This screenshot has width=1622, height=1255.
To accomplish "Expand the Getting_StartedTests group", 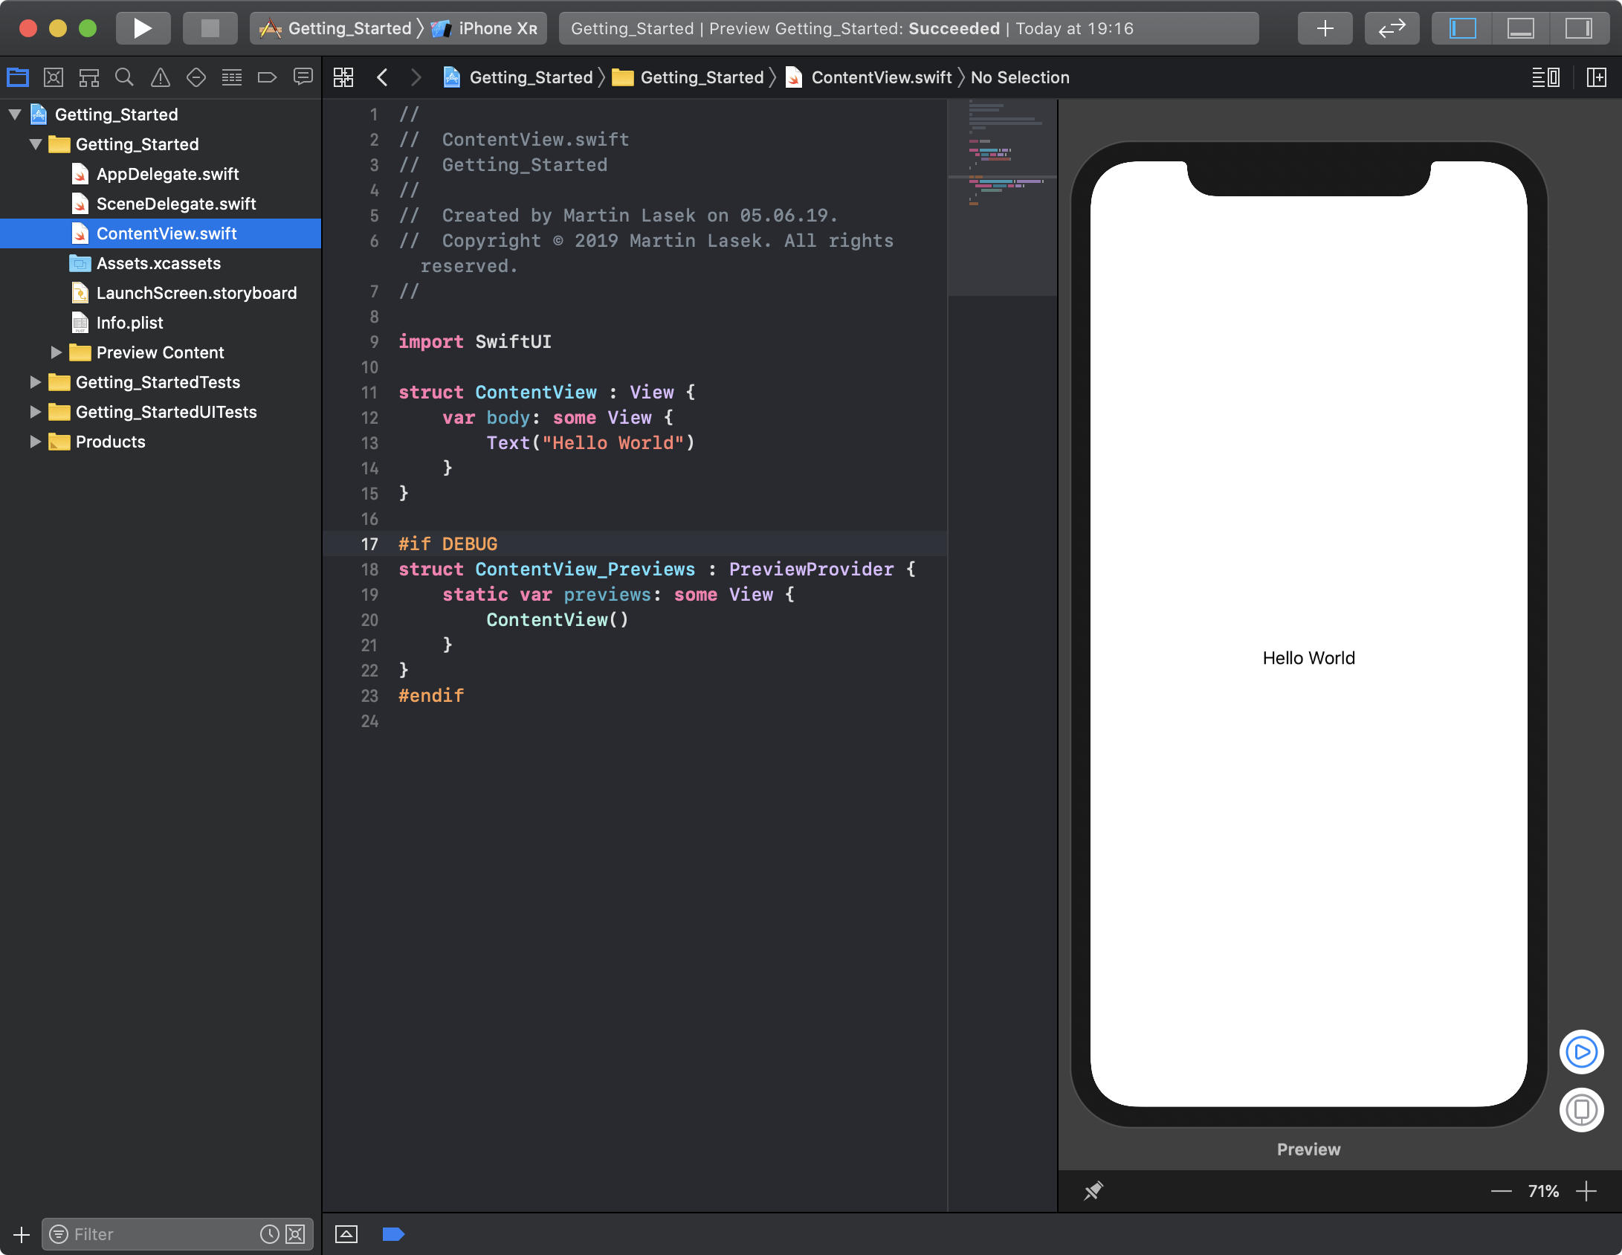I will pyautogui.click(x=34, y=381).
